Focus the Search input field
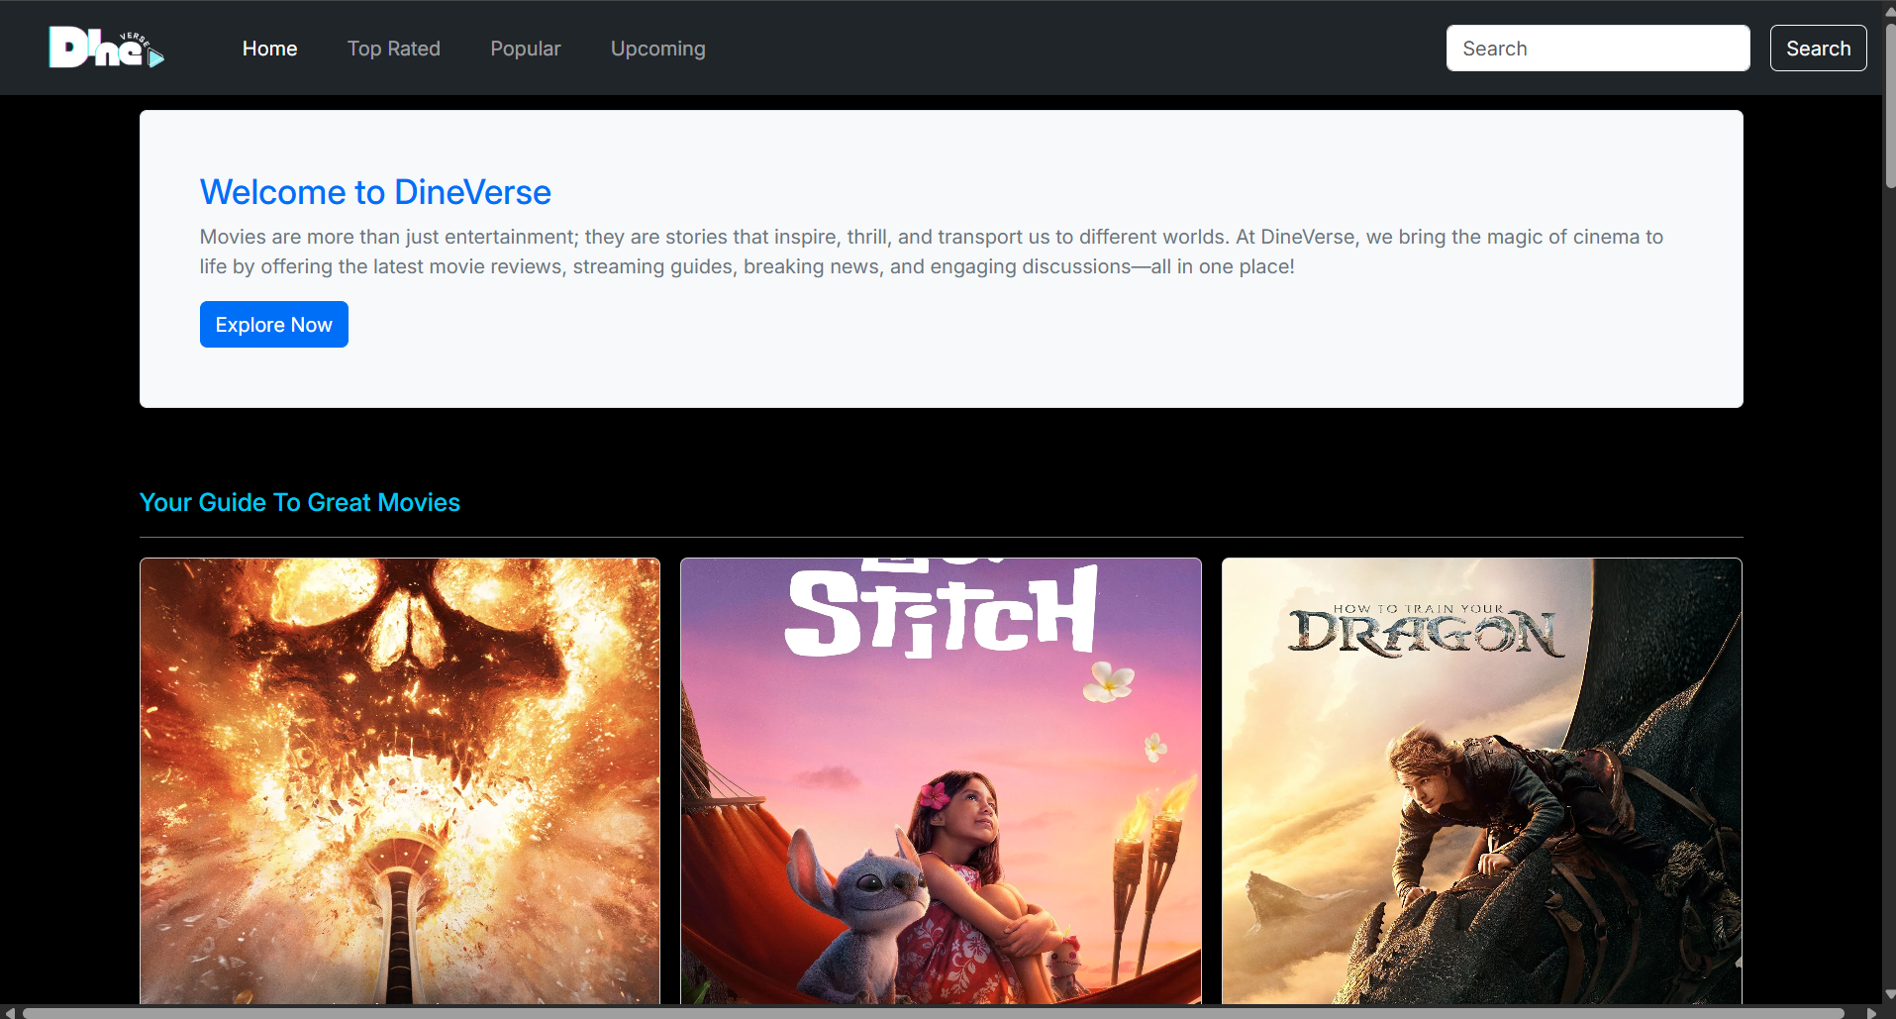1896x1019 pixels. coord(1598,49)
